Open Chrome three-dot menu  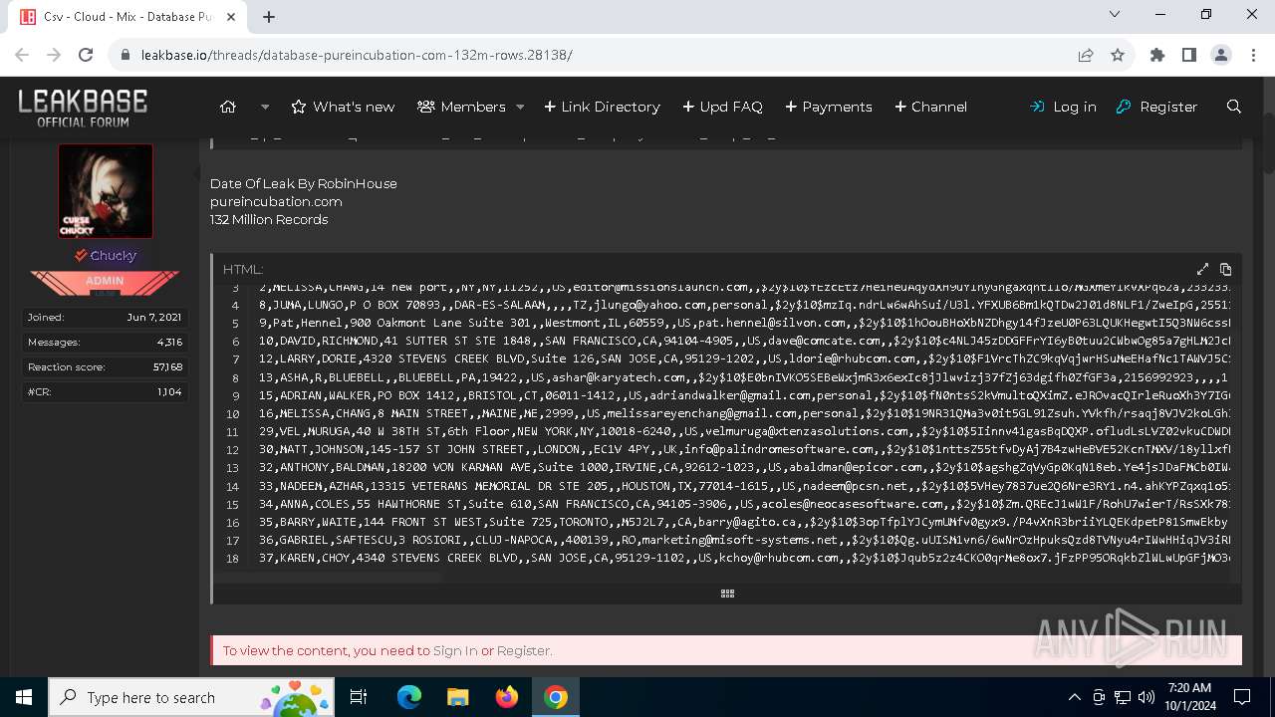point(1252,55)
